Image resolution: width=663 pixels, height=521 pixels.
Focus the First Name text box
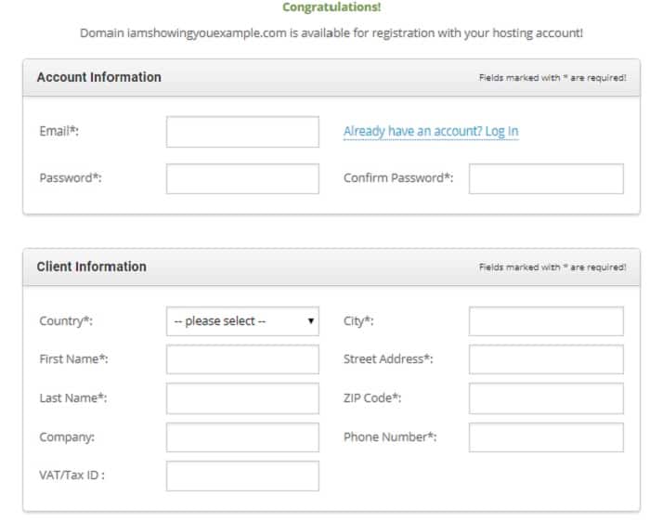[x=242, y=359]
